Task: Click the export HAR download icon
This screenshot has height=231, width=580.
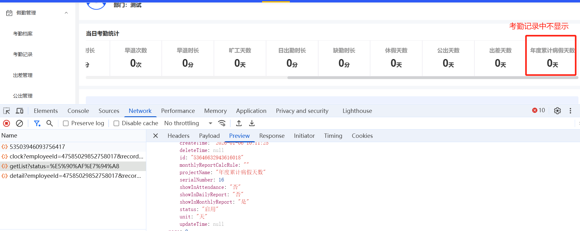Action: [x=252, y=123]
